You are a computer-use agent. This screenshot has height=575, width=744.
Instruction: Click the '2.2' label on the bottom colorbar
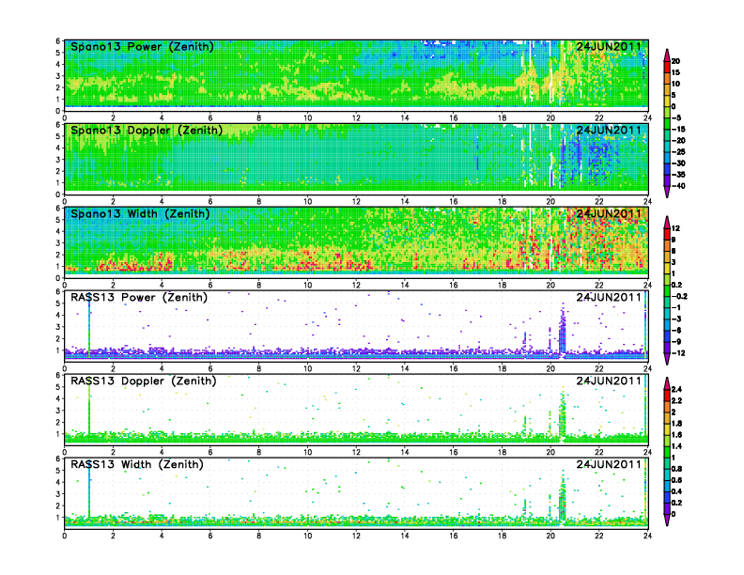tap(677, 401)
